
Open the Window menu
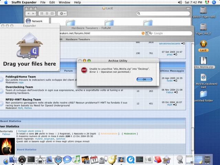(x=64, y=2)
